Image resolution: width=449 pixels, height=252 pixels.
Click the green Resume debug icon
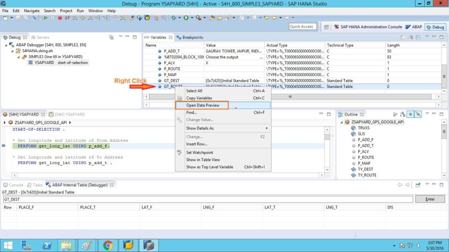(45, 17)
